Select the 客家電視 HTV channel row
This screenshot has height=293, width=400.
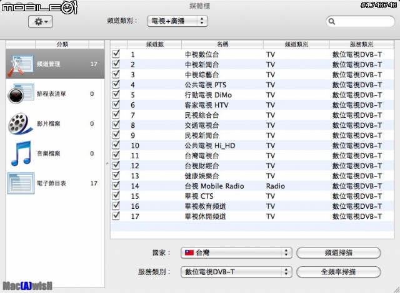pos(252,105)
